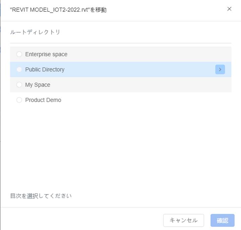Click empty area of My Space row
Screen dimensions: 241x230
click(x=138, y=85)
